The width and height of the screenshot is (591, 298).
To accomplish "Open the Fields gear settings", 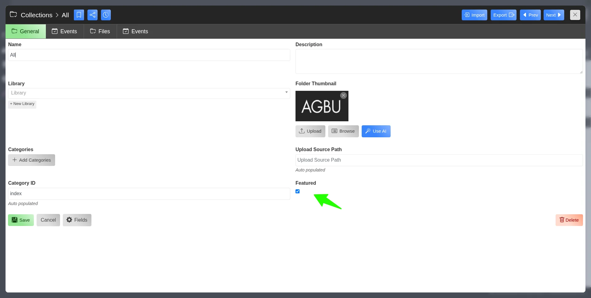I will click(x=77, y=220).
